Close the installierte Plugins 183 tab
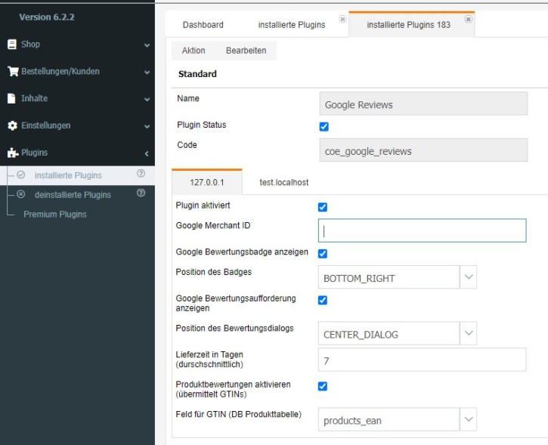The image size is (548, 445). (469, 19)
